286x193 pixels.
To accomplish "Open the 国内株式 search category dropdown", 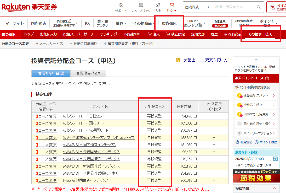I will (x=197, y=7).
